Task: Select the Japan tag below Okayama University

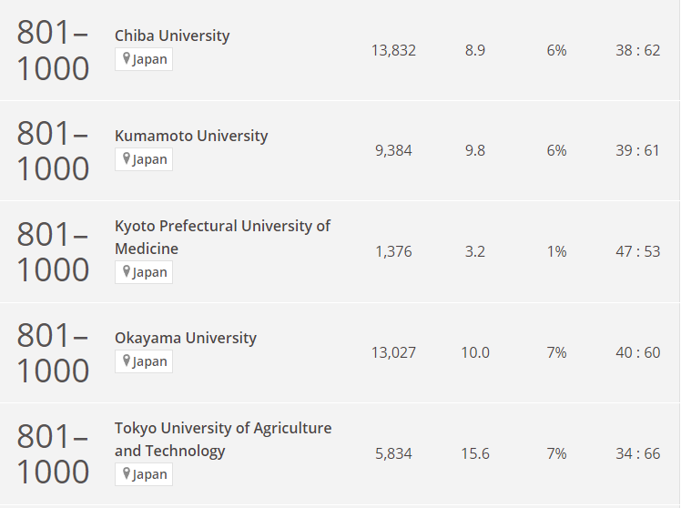Action: (149, 361)
